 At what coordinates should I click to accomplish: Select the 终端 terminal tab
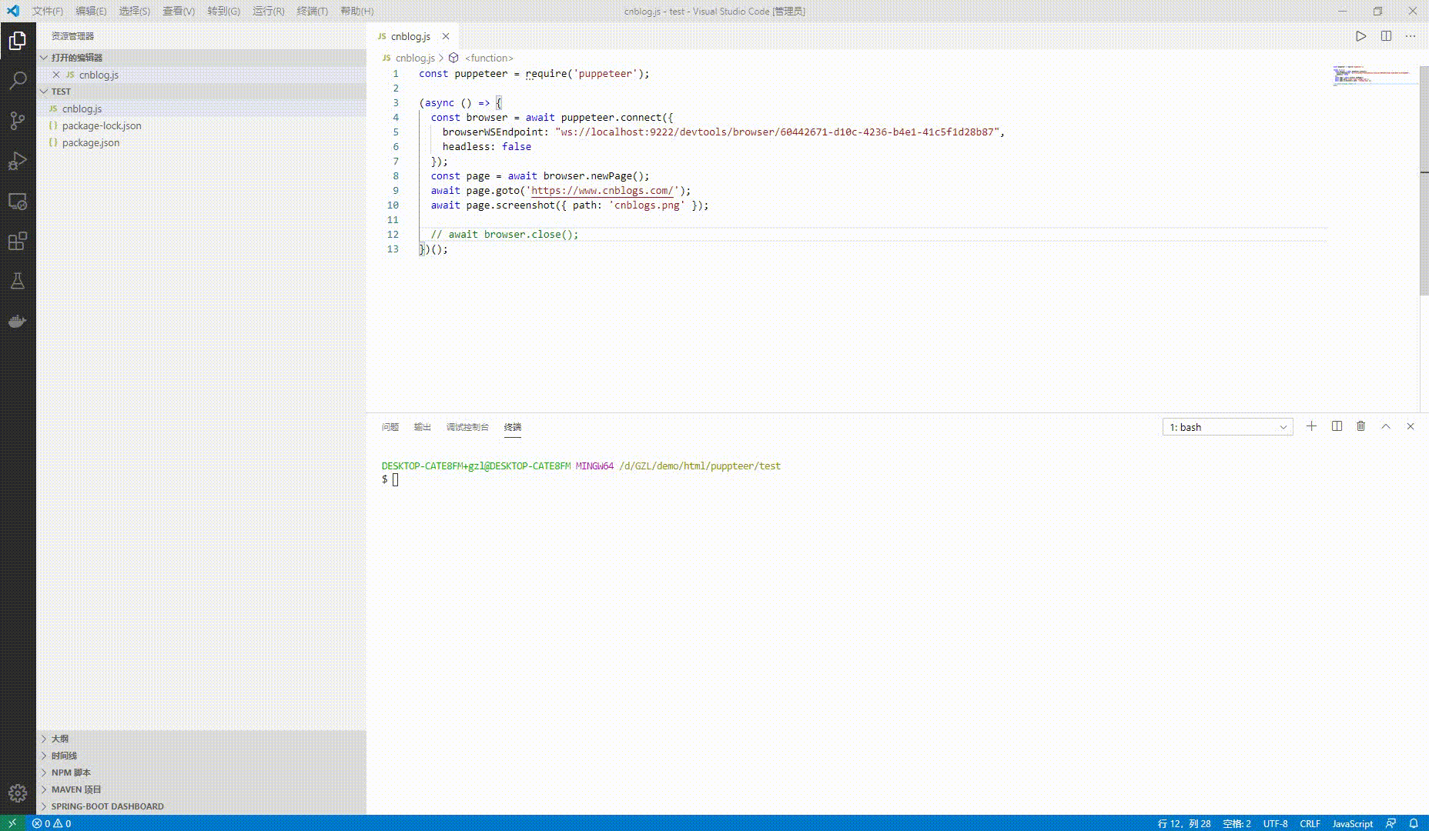(x=513, y=427)
